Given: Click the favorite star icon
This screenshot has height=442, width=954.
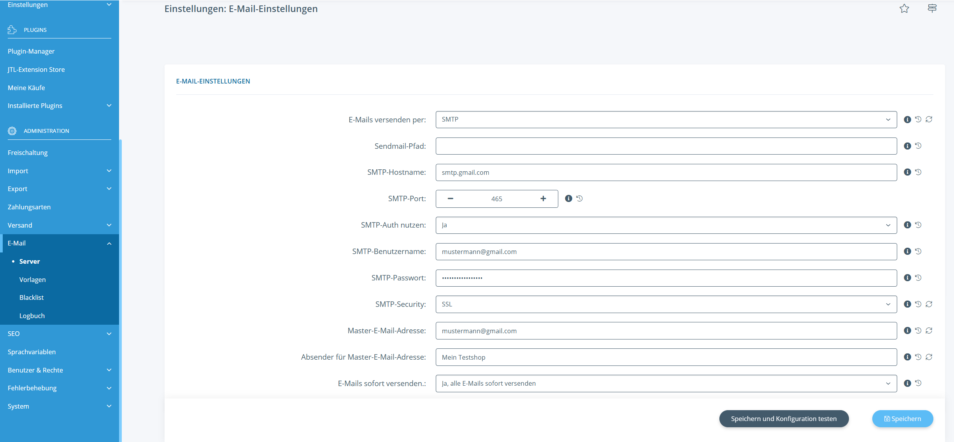Looking at the screenshot, I should click(x=904, y=9).
